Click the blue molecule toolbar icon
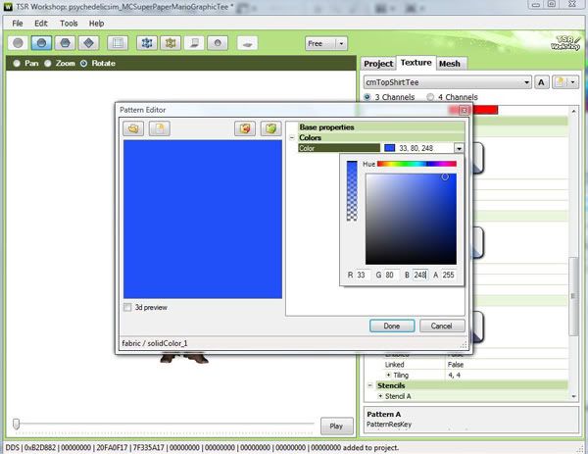The height and width of the screenshot is (454, 588). click(147, 43)
